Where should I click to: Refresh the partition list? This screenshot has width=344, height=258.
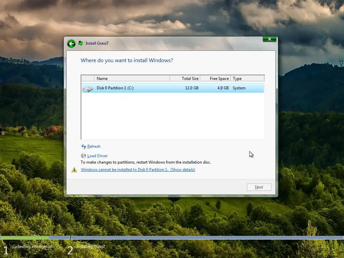tap(94, 146)
